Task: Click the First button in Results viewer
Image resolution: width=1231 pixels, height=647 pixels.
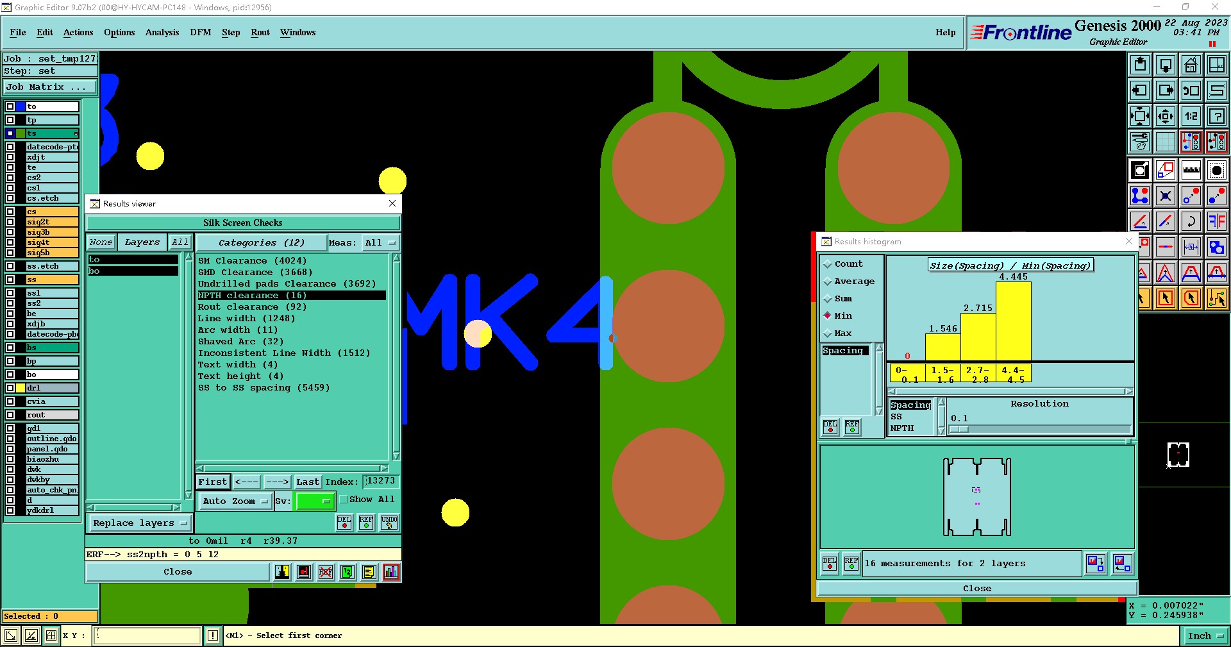Action: pos(213,482)
